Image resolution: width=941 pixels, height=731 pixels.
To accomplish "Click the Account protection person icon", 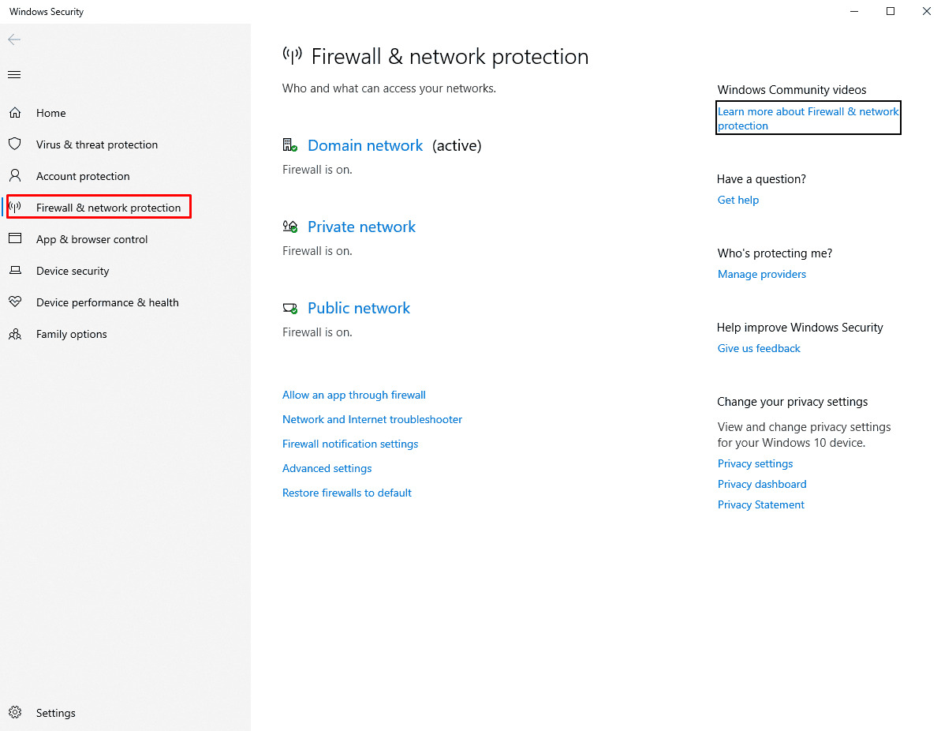I will pos(15,175).
